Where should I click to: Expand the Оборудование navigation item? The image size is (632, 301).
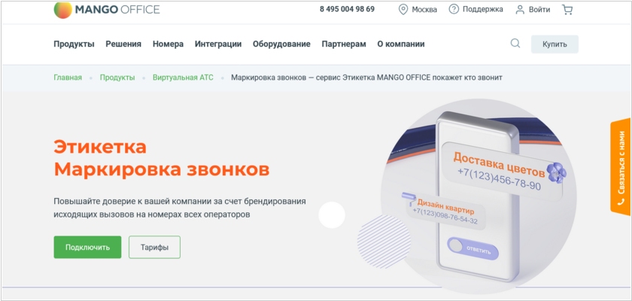[x=281, y=44]
